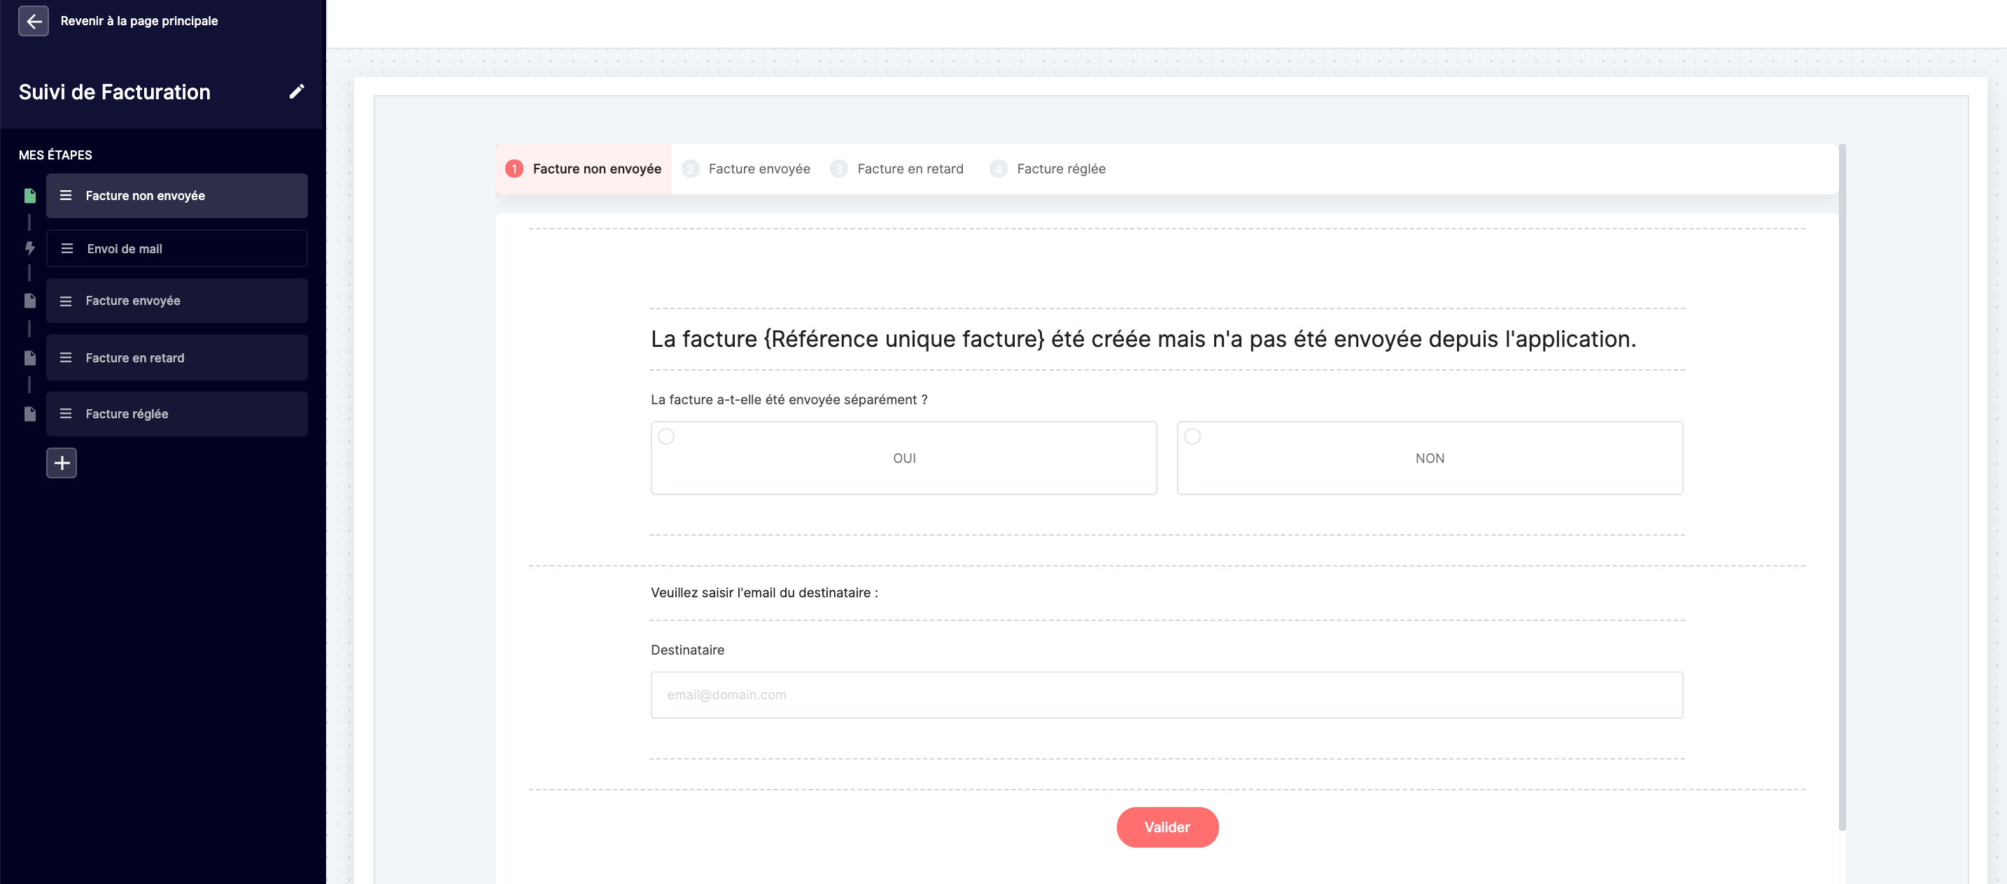Image resolution: width=2007 pixels, height=884 pixels.
Task: Click the back arrow icon
Action: (x=34, y=21)
